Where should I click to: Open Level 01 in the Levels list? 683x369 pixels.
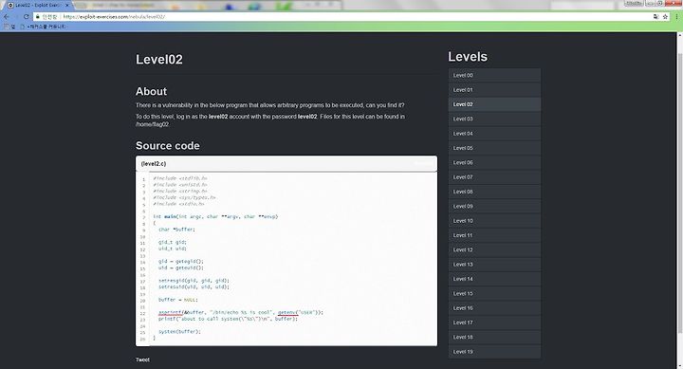[494, 90]
